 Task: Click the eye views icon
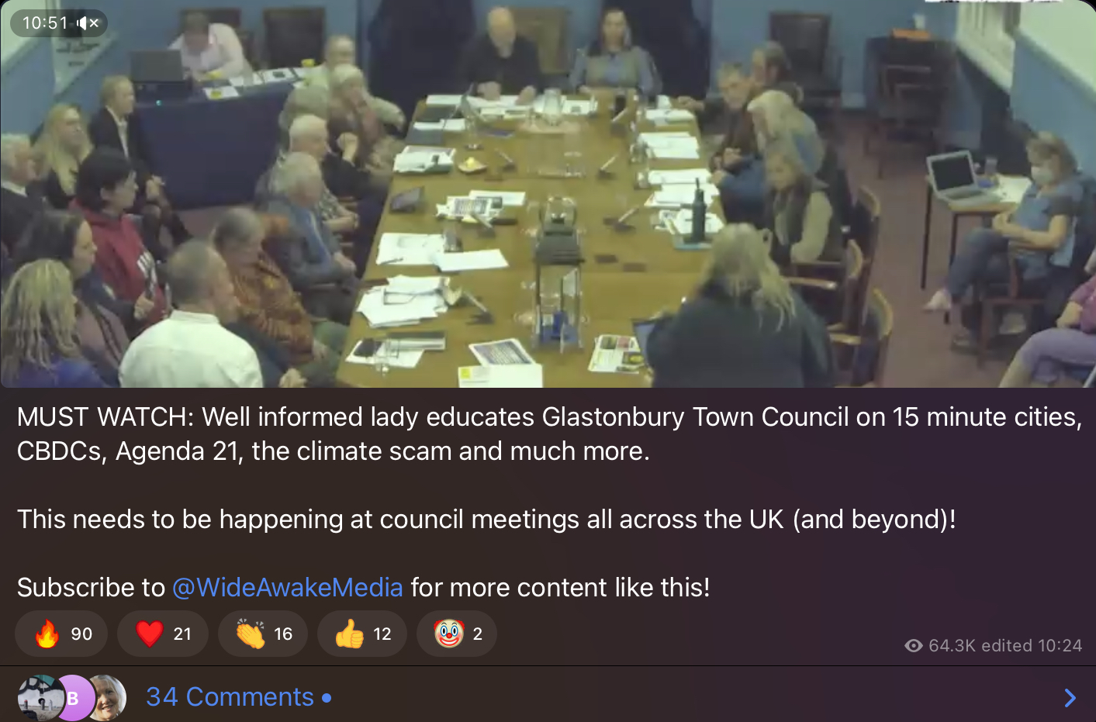click(914, 645)
